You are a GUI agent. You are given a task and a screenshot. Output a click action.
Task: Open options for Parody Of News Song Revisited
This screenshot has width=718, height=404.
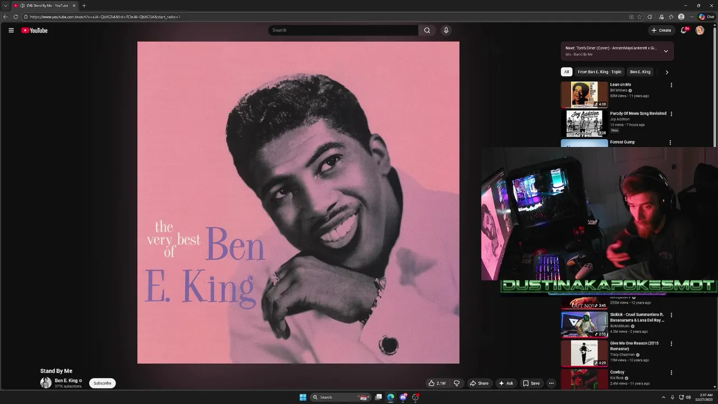[671, 114]
